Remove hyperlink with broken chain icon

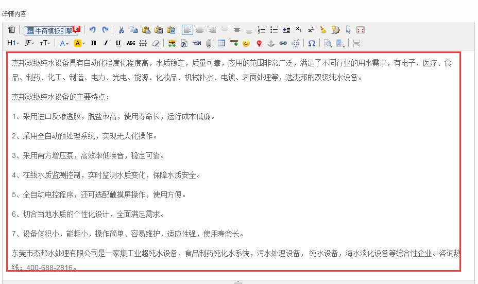pyautogui.click(x=295, y=43)
